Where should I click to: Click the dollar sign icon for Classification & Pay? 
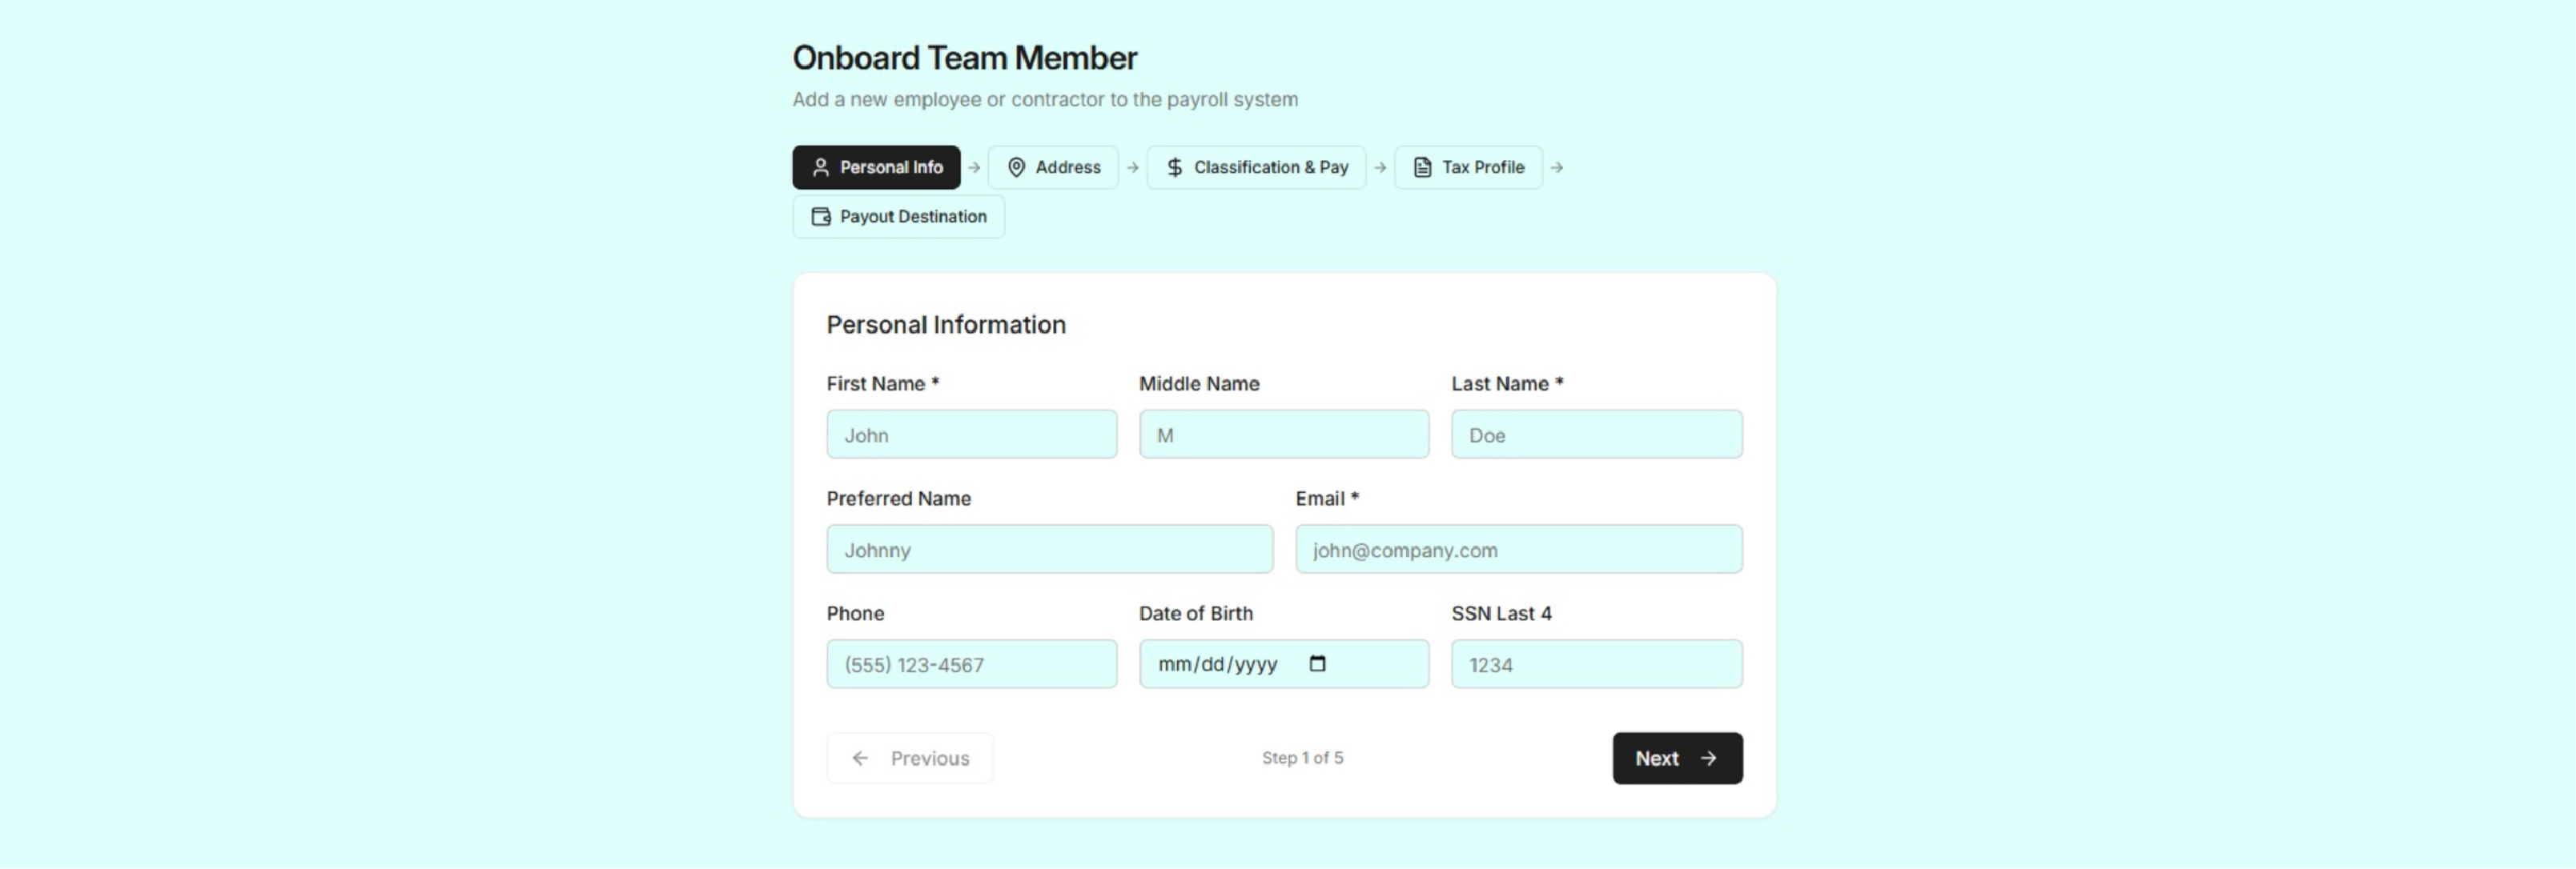click(x=1174, y=168)
